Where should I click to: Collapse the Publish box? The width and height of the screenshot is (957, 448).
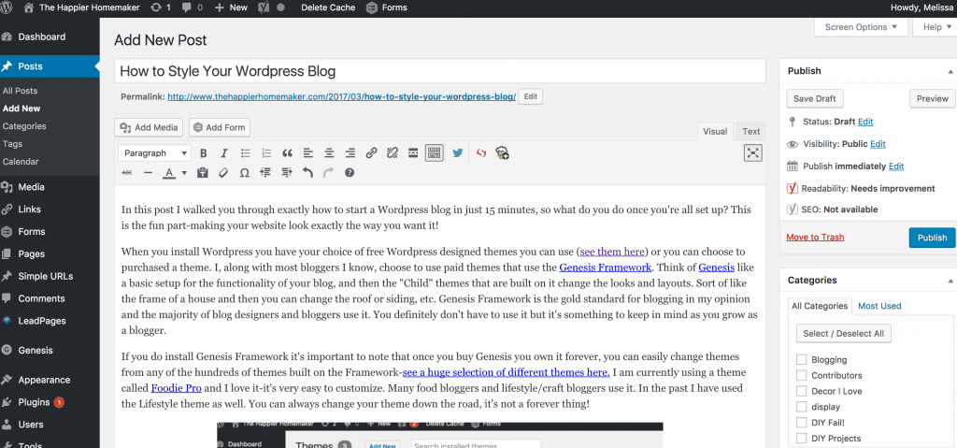[950, 71]
